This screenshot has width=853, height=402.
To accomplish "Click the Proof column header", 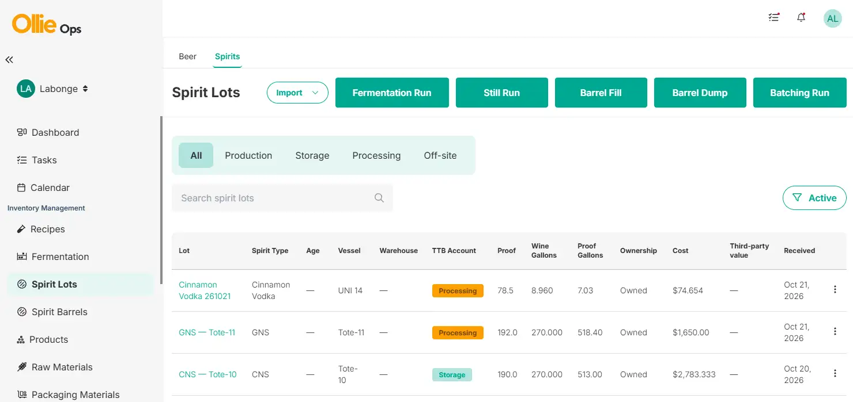I will pos(507,251).
